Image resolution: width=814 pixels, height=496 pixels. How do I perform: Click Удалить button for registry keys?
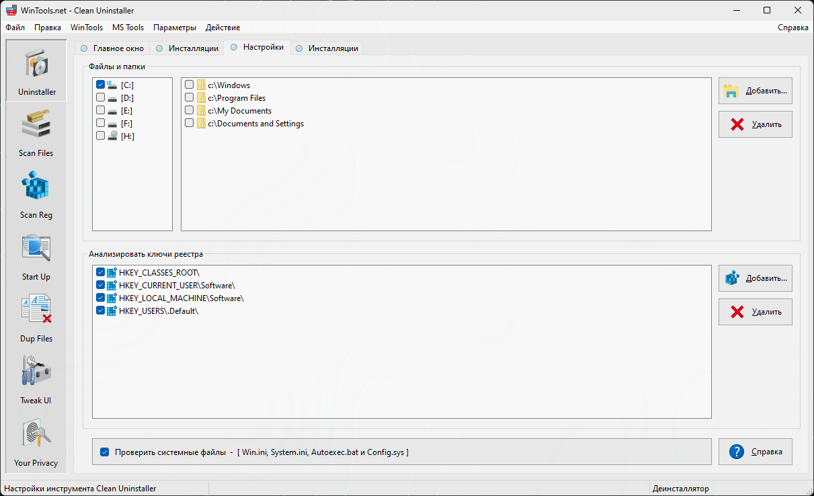(x=755, y=312)
